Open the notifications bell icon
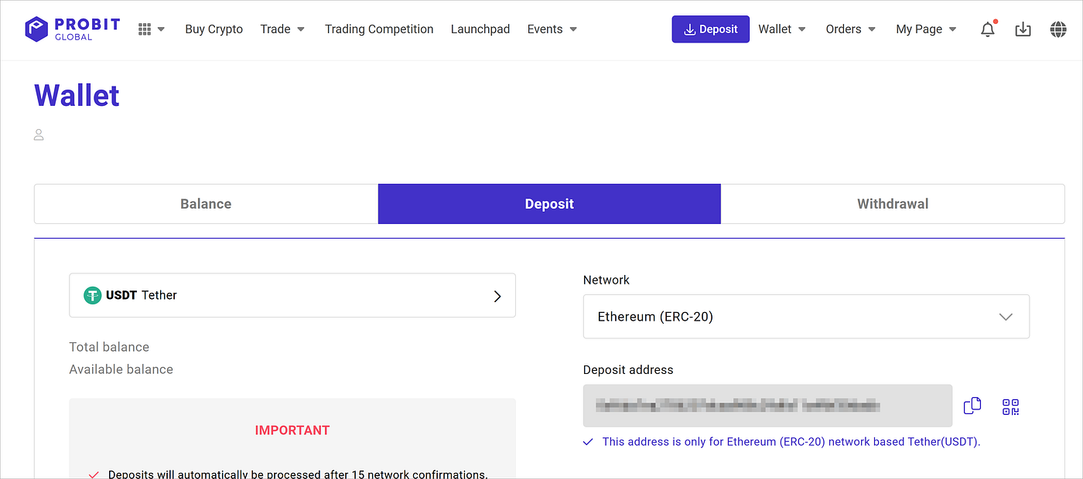This screenshot has width=1083, height=479. tap(988, 29)
